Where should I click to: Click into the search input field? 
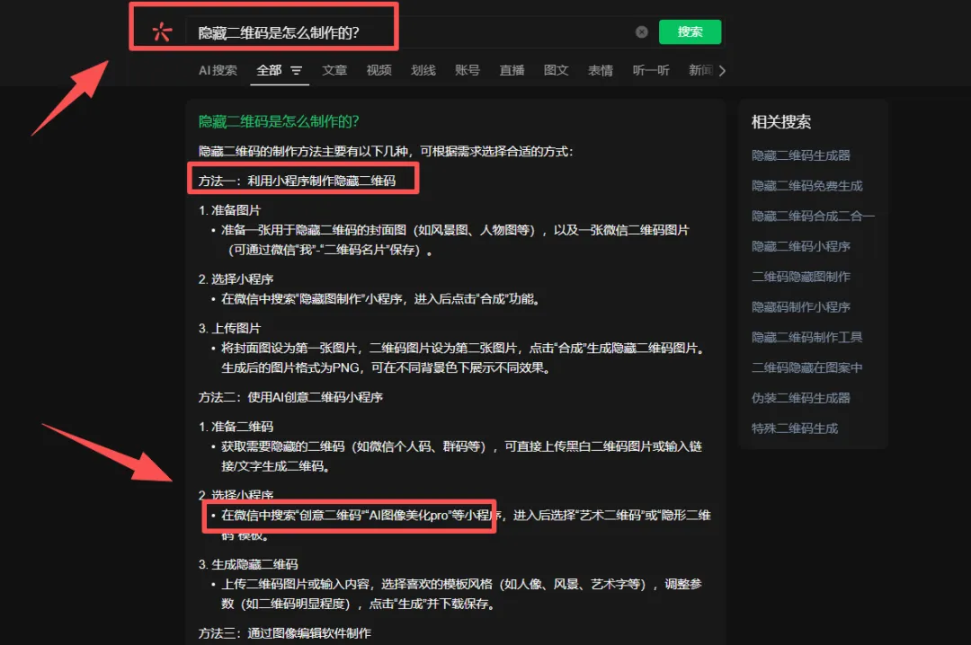pyautogui.click(x=409, y=32)
